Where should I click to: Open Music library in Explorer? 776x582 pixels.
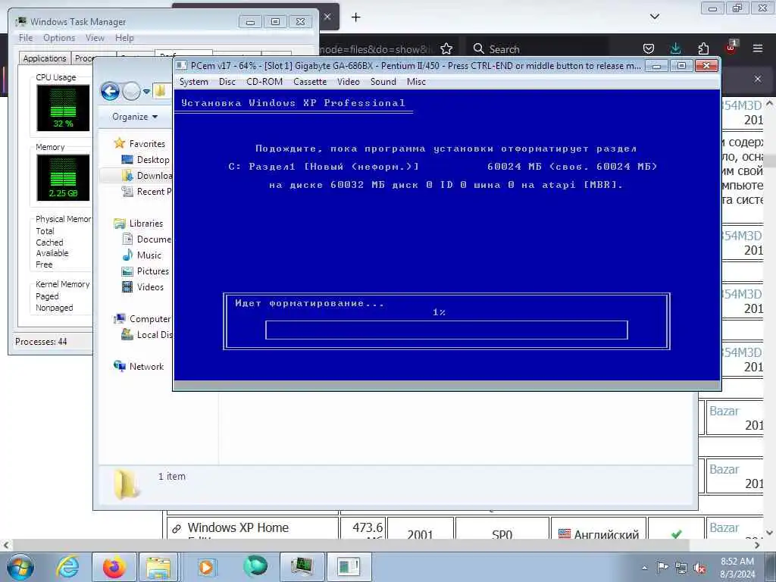tap(149, 255)
